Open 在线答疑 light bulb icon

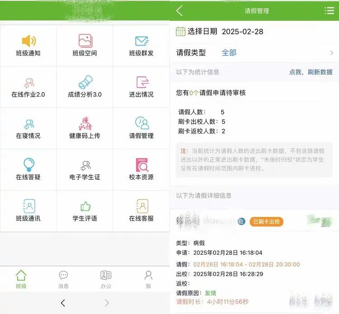[29, 164]
